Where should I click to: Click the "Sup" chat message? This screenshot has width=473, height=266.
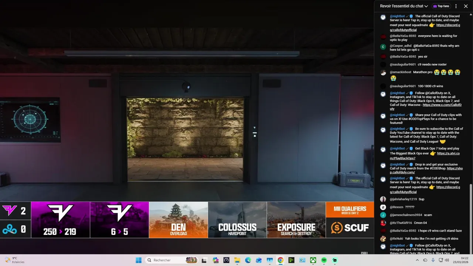click(421, 199)
